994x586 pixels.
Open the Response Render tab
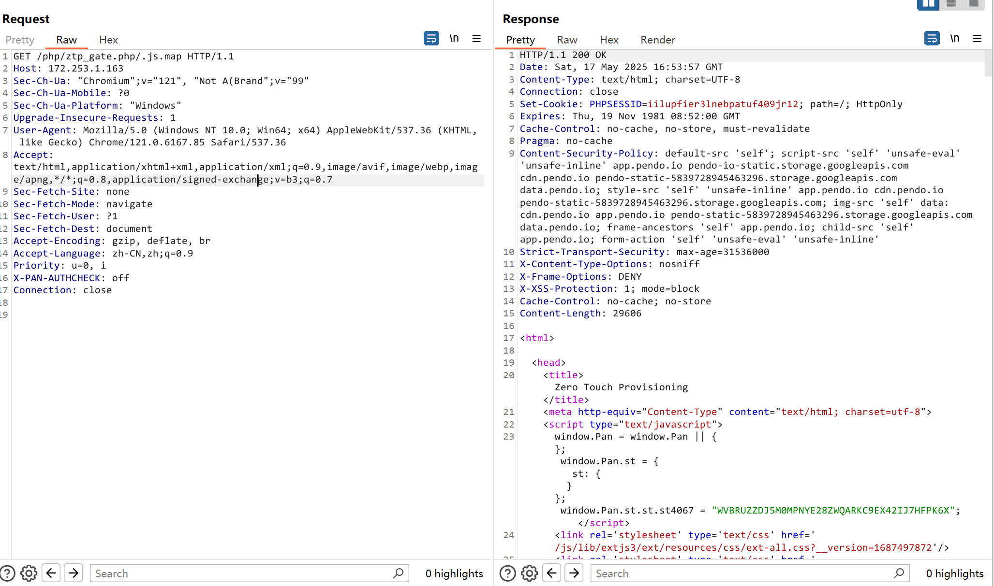click(658, 40)
